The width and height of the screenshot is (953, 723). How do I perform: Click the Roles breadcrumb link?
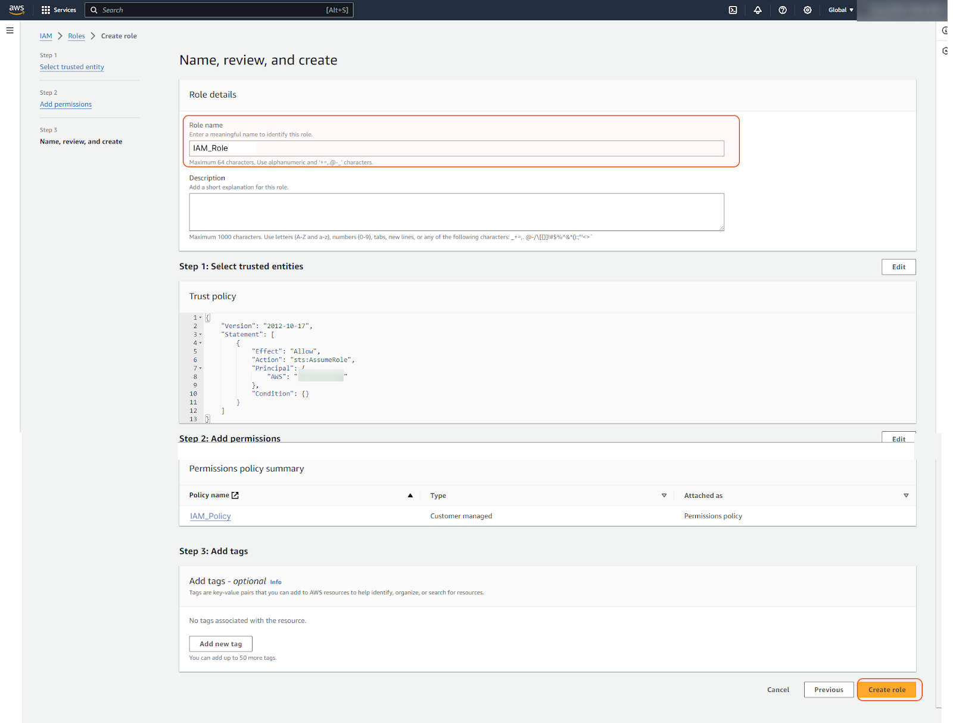point(76,36)
